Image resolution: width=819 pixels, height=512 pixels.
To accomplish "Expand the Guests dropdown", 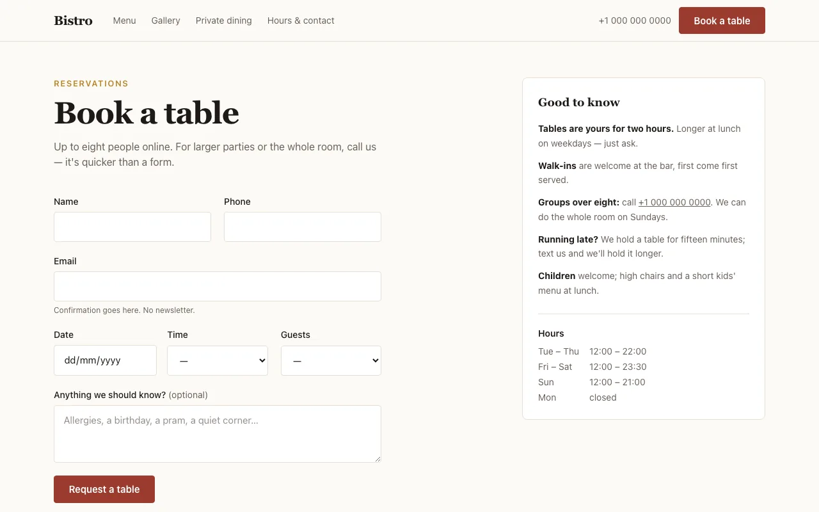I will (x=331, y=360).
